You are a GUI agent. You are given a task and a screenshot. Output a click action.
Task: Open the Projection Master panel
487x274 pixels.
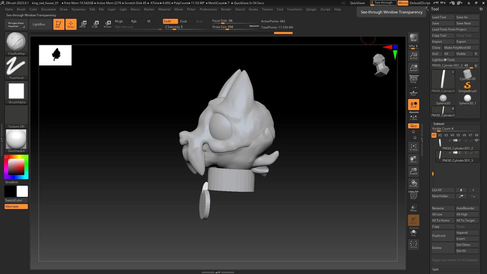16,25
